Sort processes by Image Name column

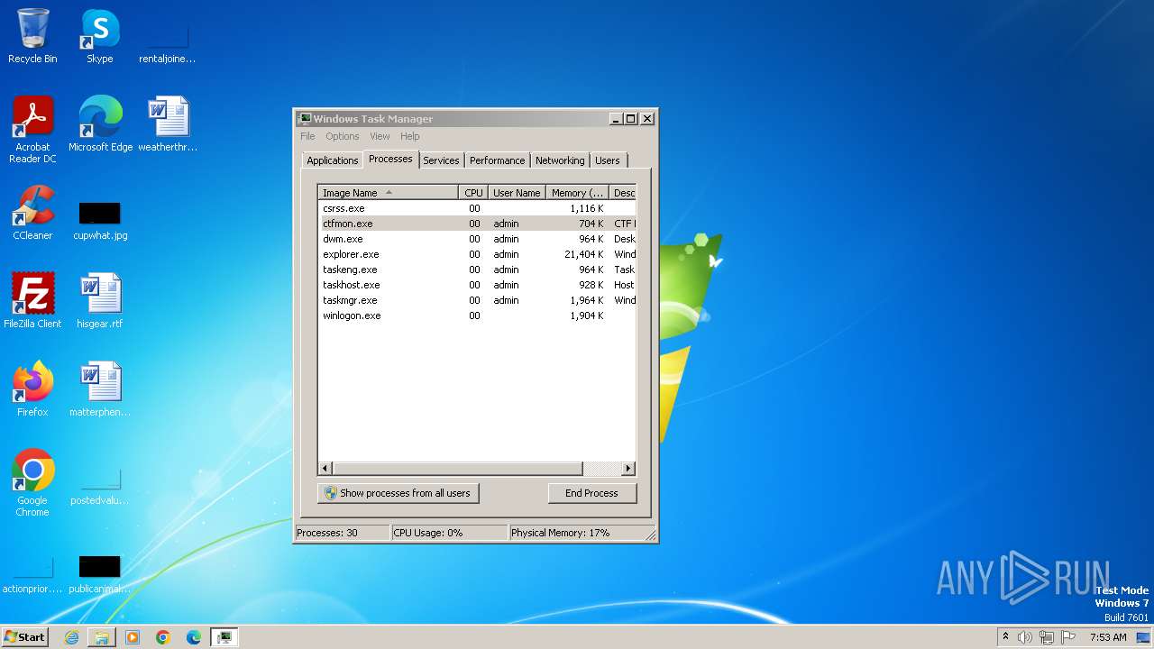[x=389, y=193]
